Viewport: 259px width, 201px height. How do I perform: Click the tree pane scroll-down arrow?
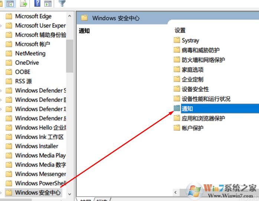pos(69,194)
